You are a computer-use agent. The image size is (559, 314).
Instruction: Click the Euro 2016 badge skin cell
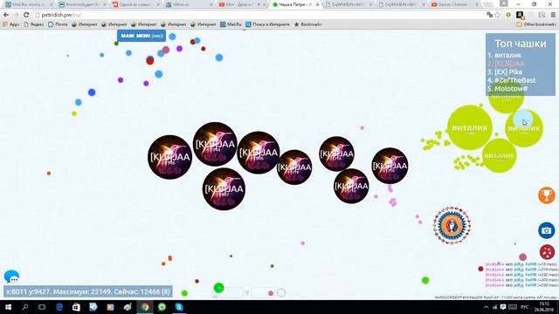(452, 225)
